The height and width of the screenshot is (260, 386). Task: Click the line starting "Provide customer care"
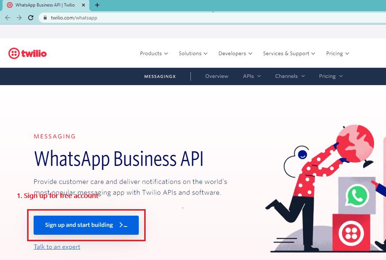click(130, 182)
